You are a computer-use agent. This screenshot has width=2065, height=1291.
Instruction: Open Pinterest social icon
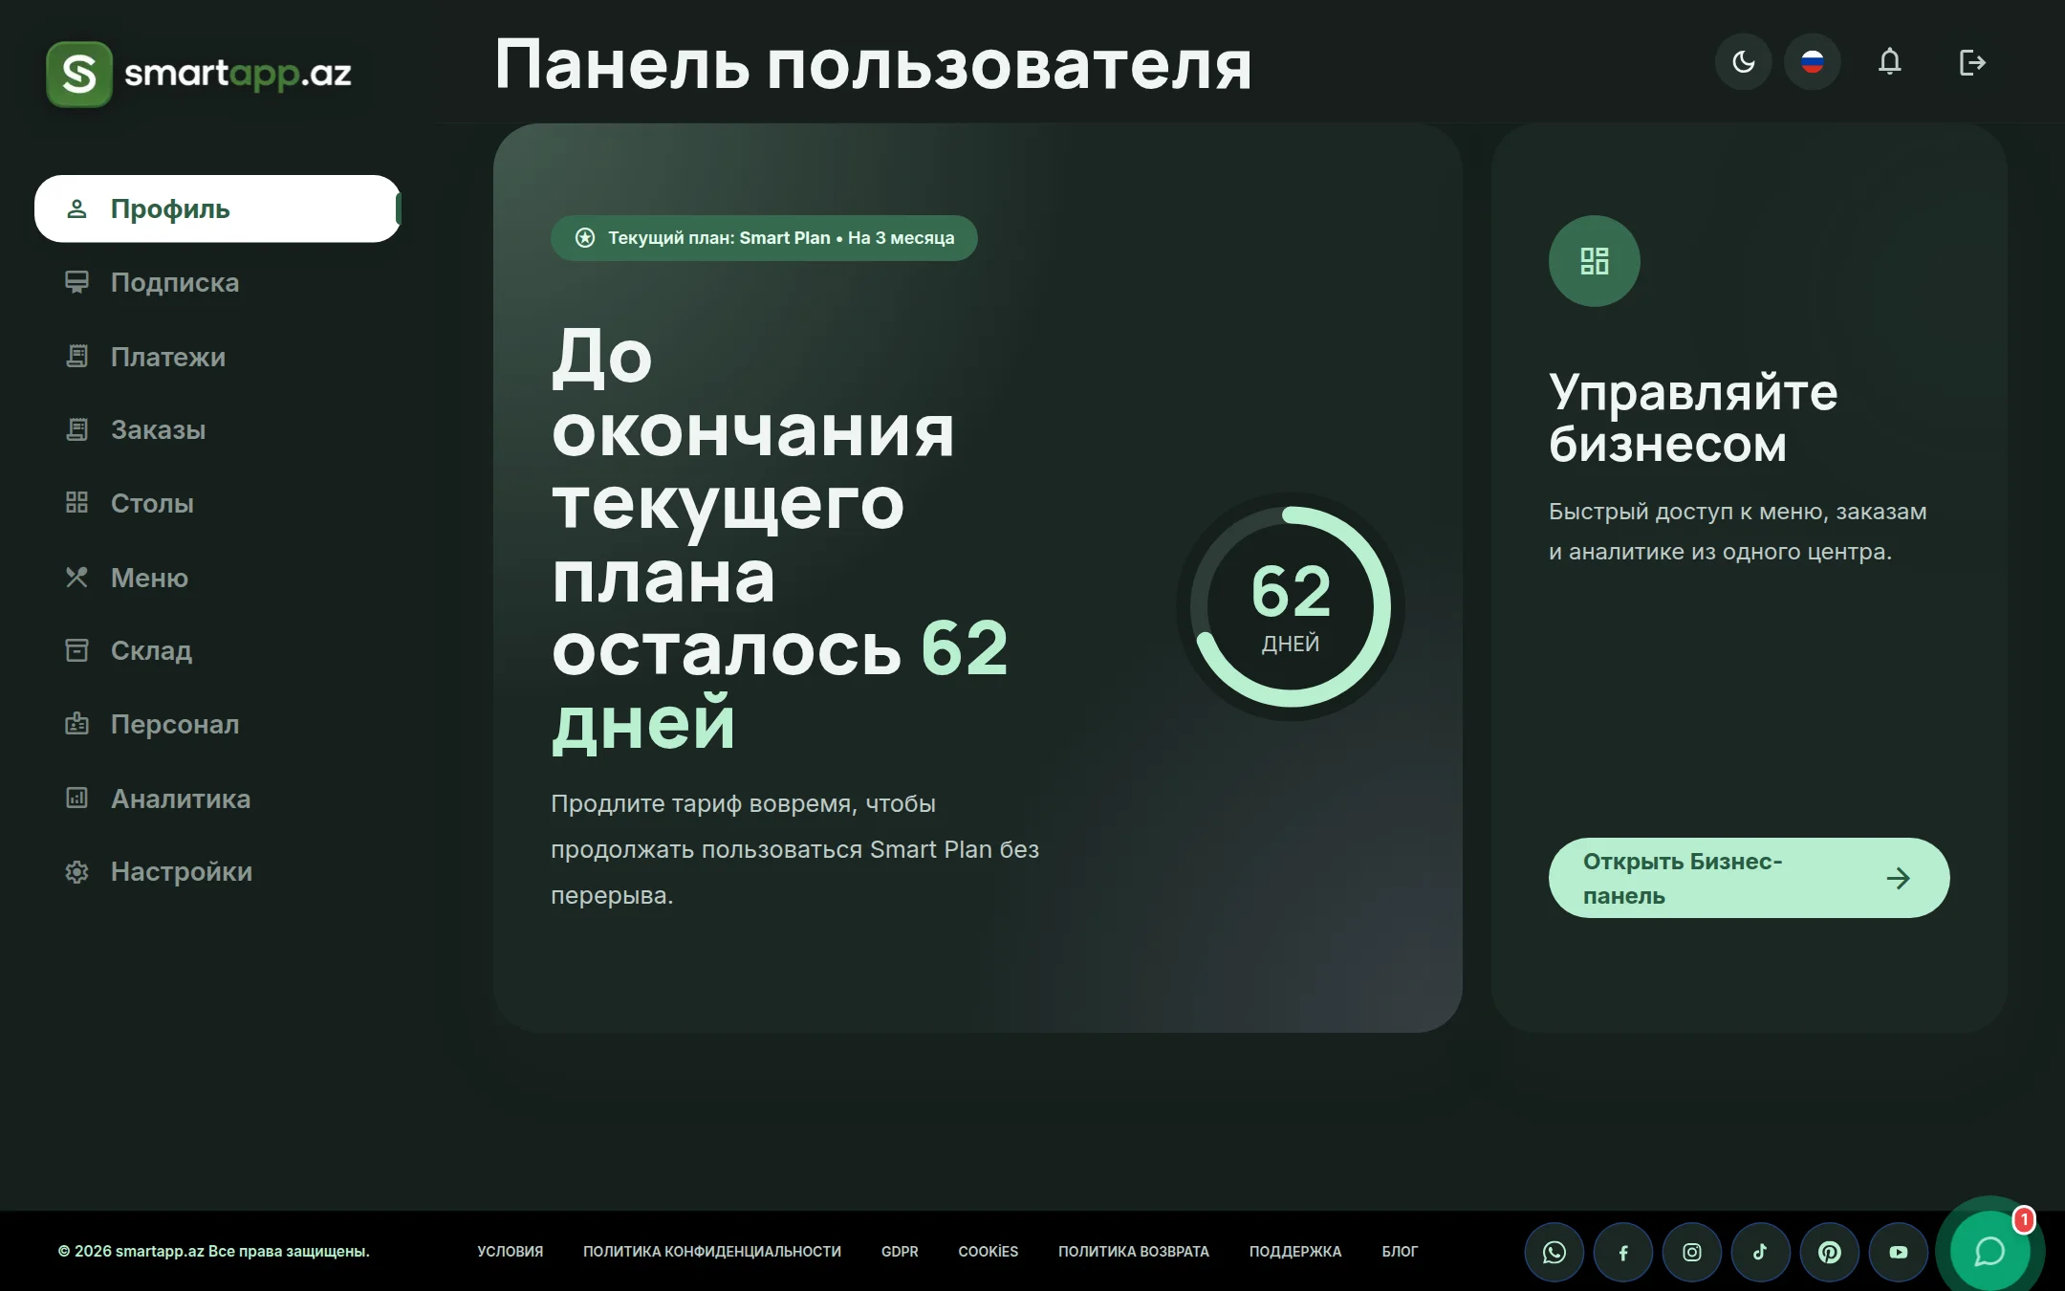click(x=1830, y=1252)
